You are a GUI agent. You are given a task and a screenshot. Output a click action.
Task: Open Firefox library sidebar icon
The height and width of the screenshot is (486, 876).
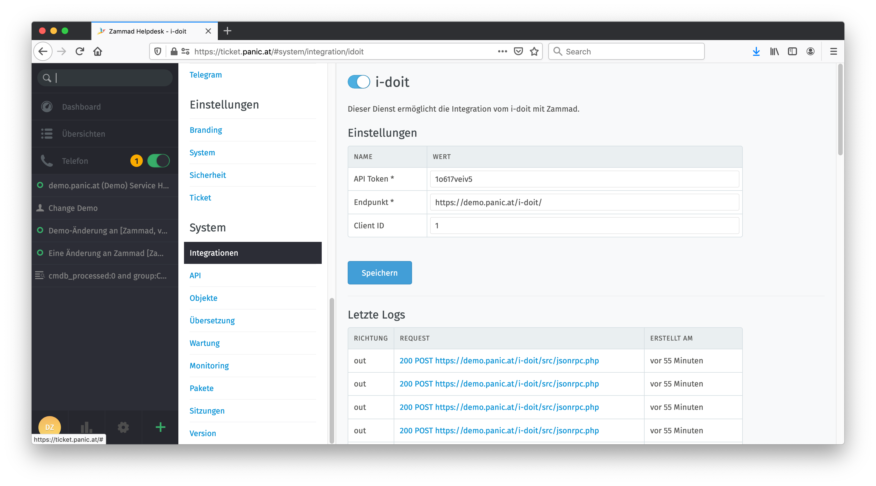[x=774, y=51]
